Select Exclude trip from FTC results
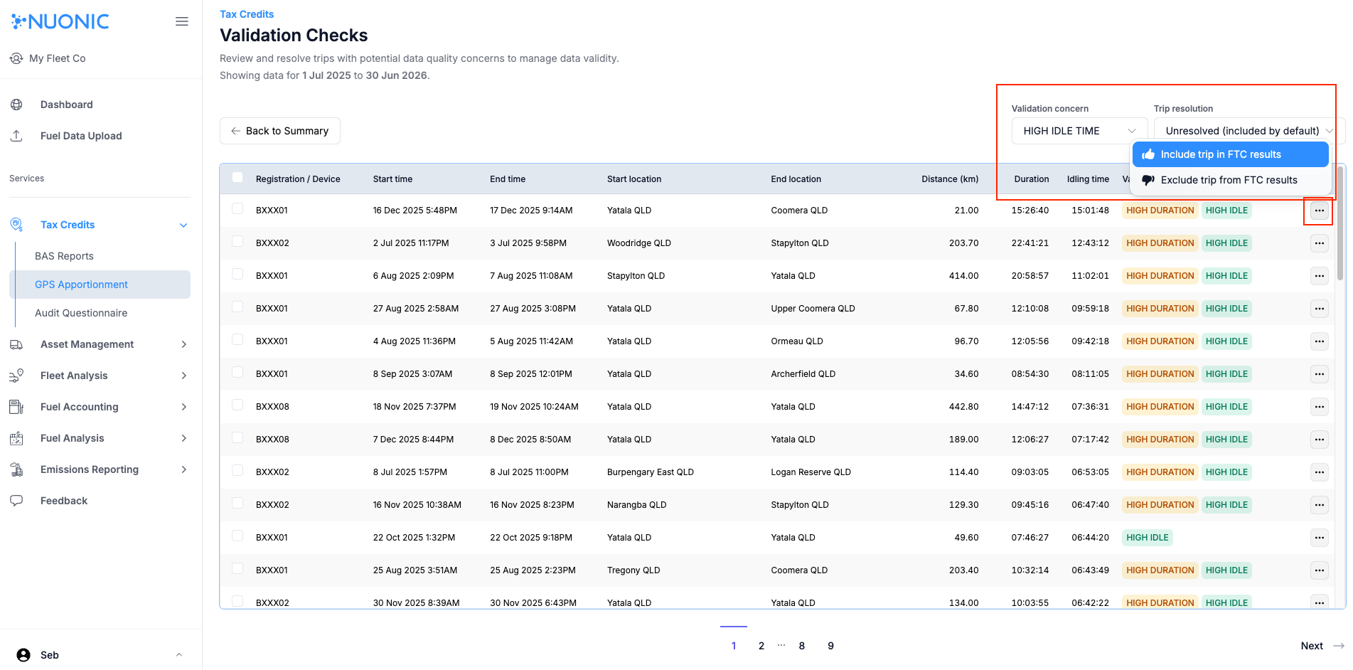The height and width of the screenshot is (670, 1353). tap(1230, 180)
